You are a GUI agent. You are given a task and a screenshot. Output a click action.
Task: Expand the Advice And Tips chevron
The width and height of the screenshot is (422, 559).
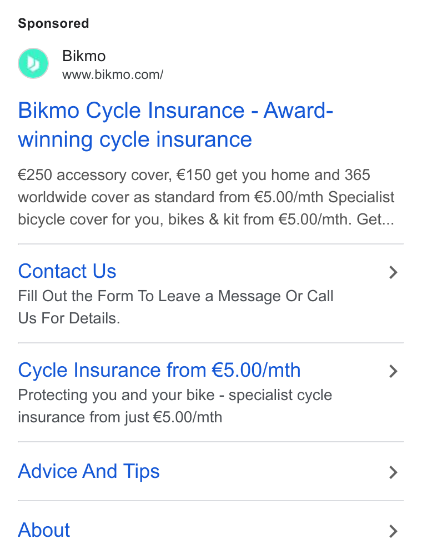tap(393, 472)
